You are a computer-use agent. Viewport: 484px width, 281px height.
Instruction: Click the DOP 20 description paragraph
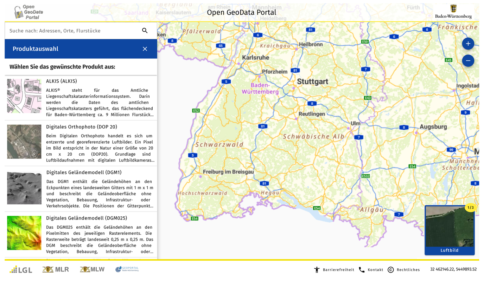(100, 148)
